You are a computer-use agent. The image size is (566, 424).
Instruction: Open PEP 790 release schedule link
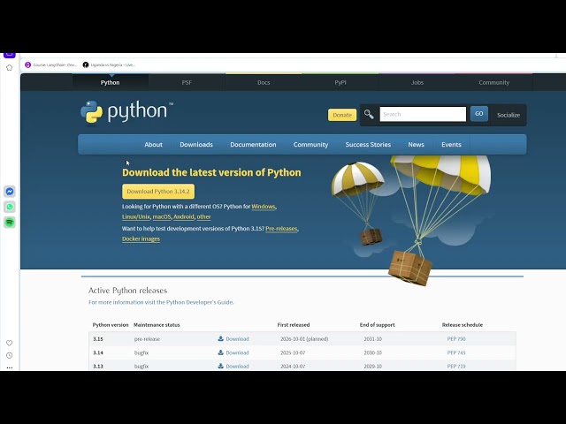[x=456, y=339]
